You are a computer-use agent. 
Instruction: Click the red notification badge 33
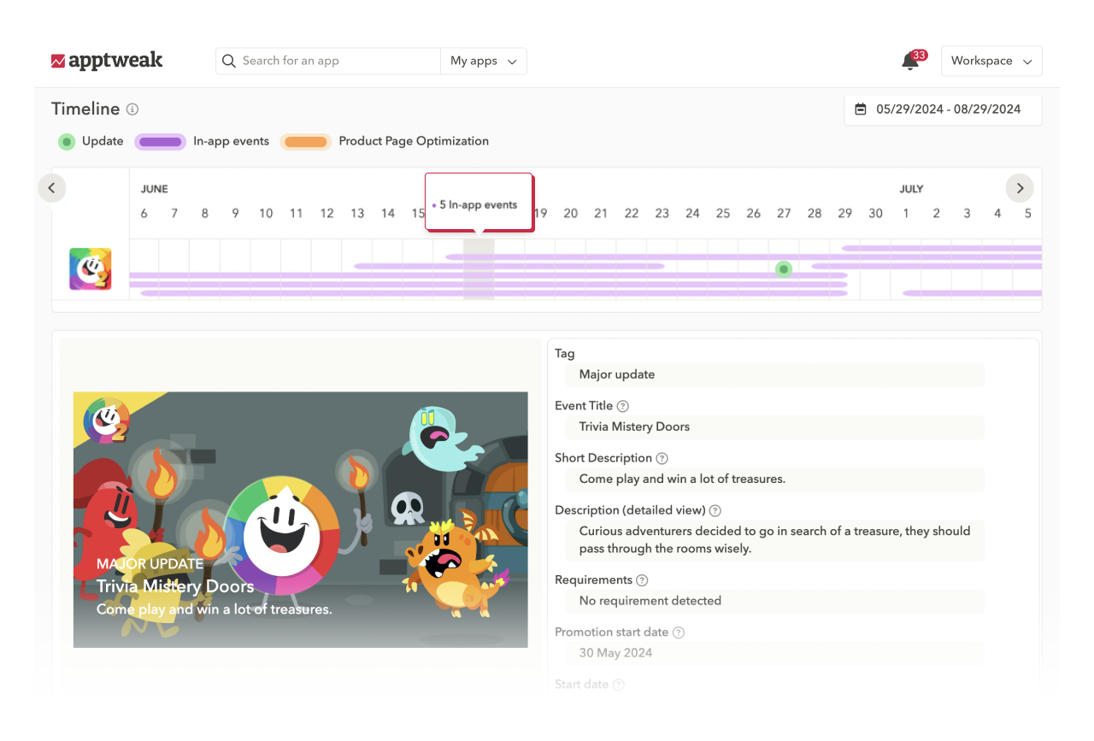919,55
